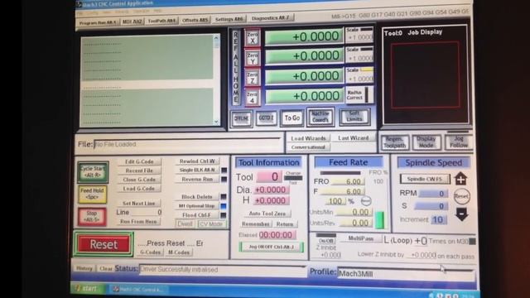Click the spindle Increment field
Viewport: 530px width, 298px height.
(x=438, y=219)
